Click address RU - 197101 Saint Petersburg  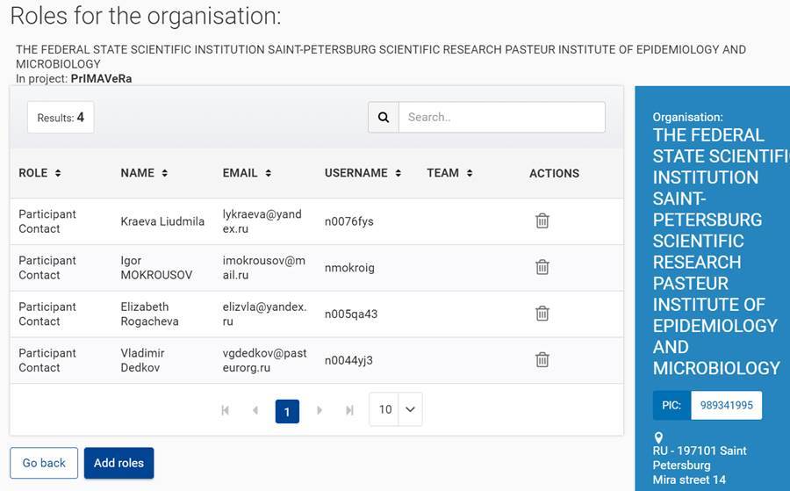[700, 458]
